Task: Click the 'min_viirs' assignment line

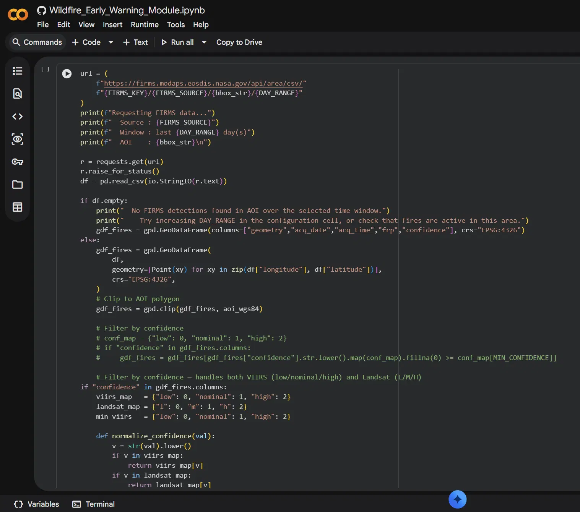Action: click(193, 416)
